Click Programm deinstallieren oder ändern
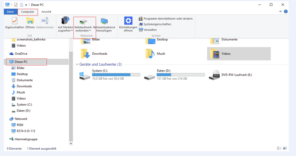This screenshot has width=296, height=156. click(x=165, y=19)
